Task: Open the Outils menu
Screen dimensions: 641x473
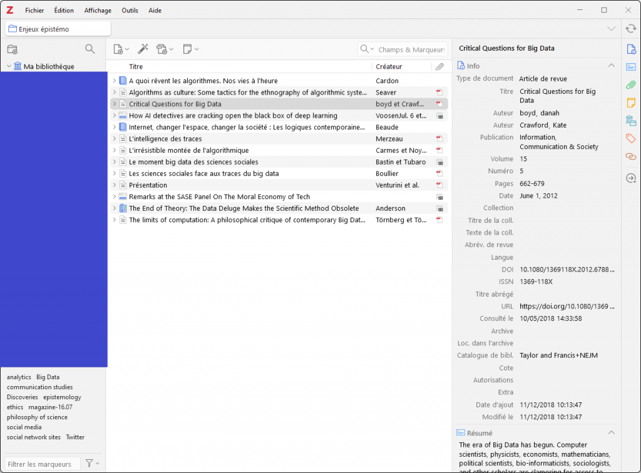Action: [130, 10]
